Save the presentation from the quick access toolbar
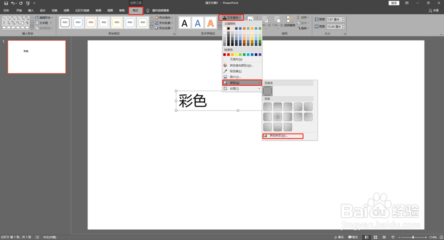This screenshot has width=444, height=240. click(x=6, y=3)
